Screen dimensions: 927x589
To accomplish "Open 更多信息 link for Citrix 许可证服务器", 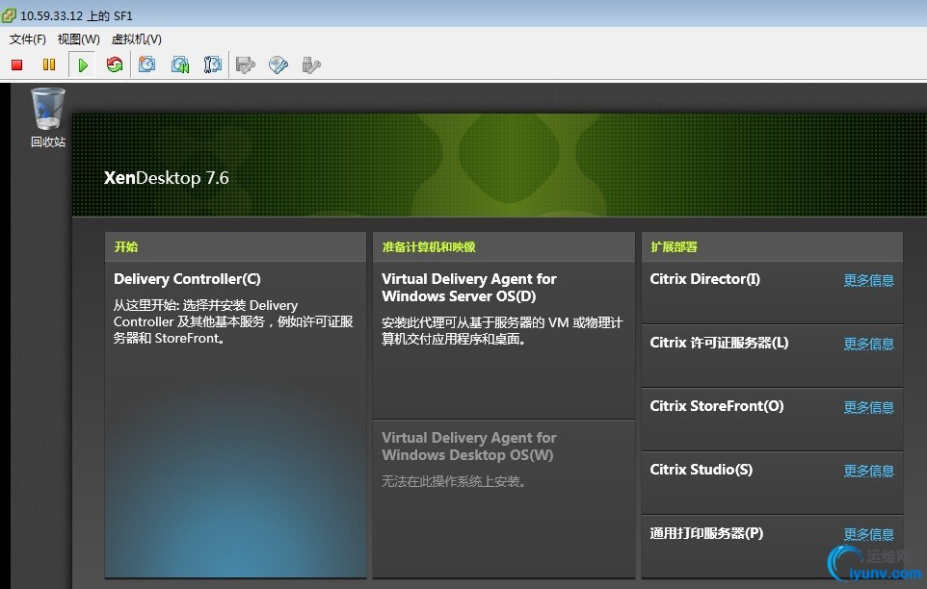I will coord(868,344).
